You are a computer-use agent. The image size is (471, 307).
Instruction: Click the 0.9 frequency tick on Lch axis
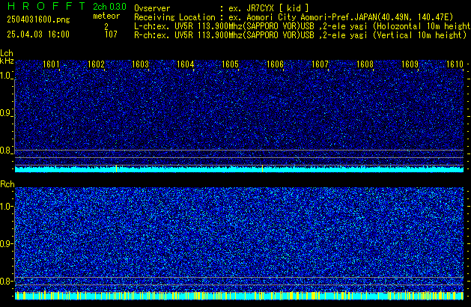coord(6,113)
